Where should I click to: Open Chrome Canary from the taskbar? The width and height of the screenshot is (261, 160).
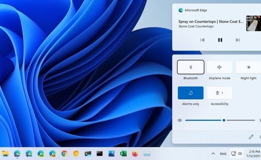pyautogui.click(x=76, y=153)
